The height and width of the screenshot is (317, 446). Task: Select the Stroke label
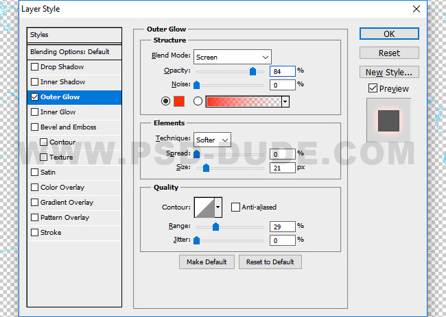coord(51,232)
